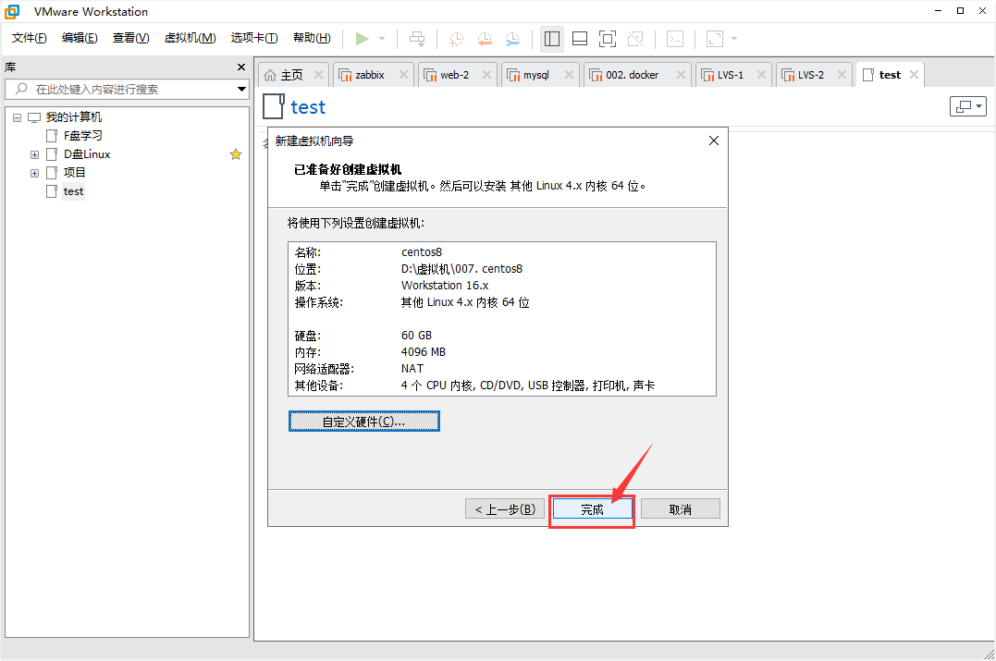996x661 pixels.
Task: Click the D:\虚拟机\007. centos8 location text
Action: (461, 269)
